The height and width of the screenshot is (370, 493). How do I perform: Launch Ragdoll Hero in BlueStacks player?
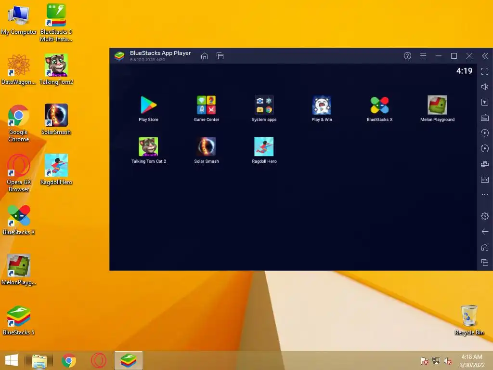(264, 150)
